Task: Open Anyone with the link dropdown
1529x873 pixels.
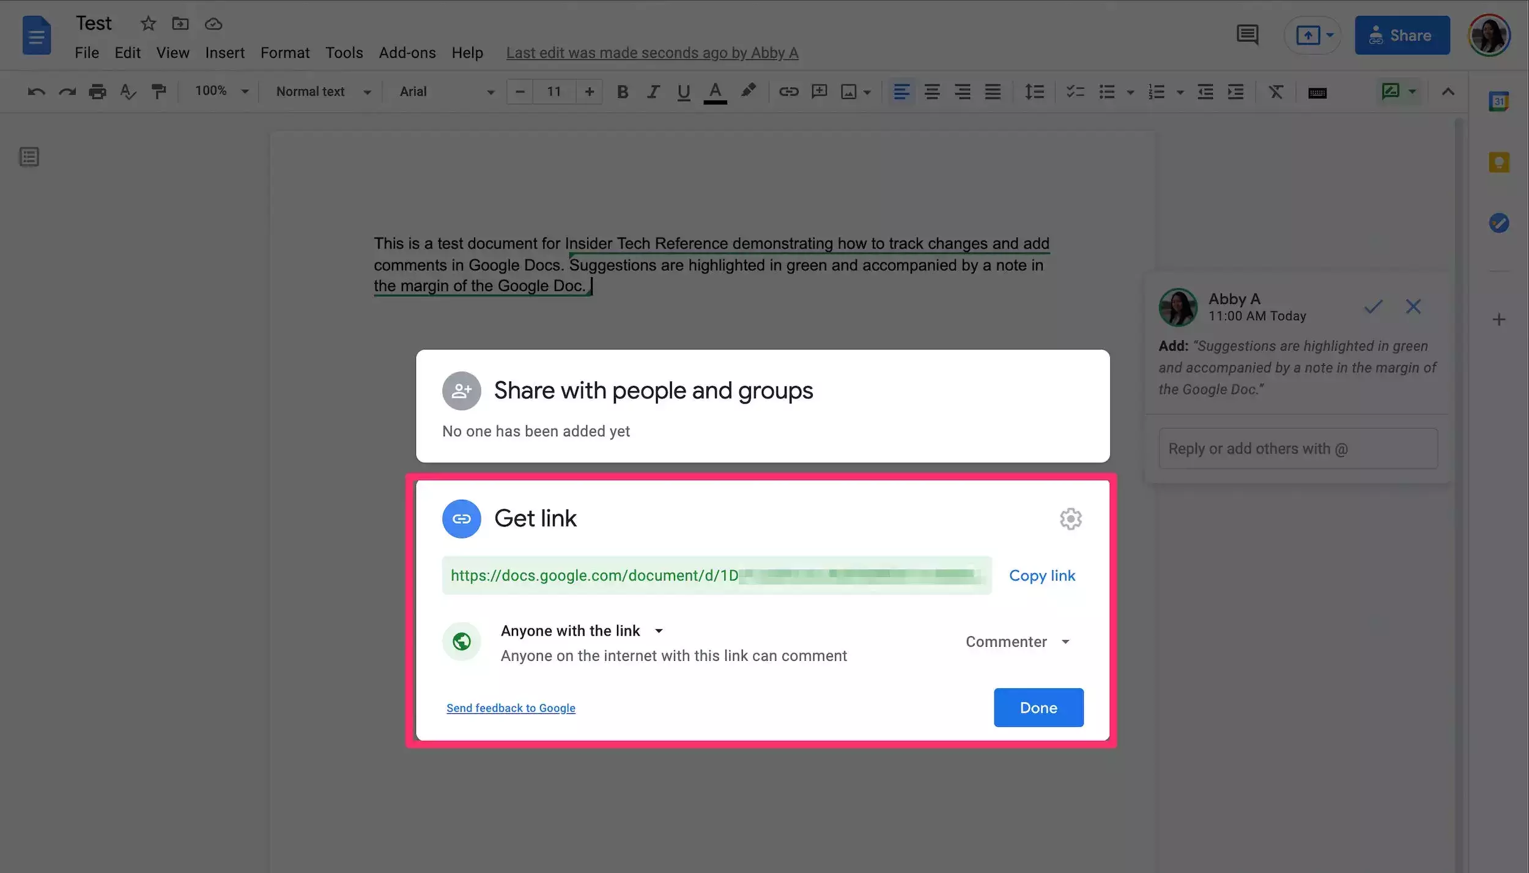Action: point(582,631)
